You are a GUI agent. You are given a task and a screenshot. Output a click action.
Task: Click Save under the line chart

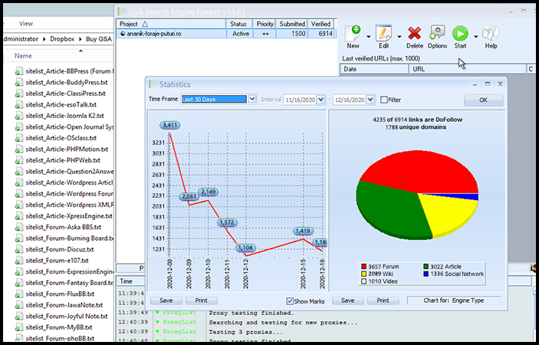click(166, 301)
